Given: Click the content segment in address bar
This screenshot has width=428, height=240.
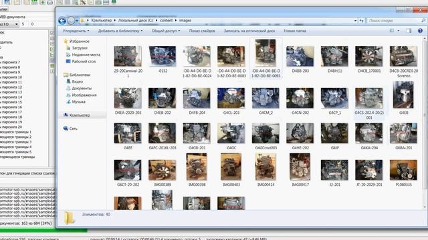Looking at the screenshot, I should (x=167, y=21).
